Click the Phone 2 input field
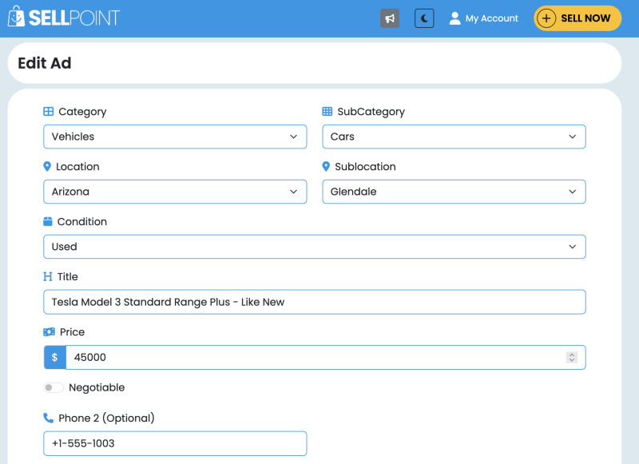 175,443
